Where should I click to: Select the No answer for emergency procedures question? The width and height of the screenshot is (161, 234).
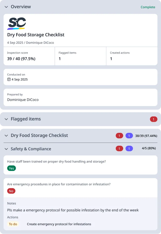coord(11,191)
